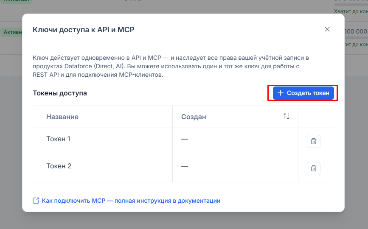This screenshot has width=368, height=229.
Task: Click the "Создать токен" button
Action: tap(303, 93)
